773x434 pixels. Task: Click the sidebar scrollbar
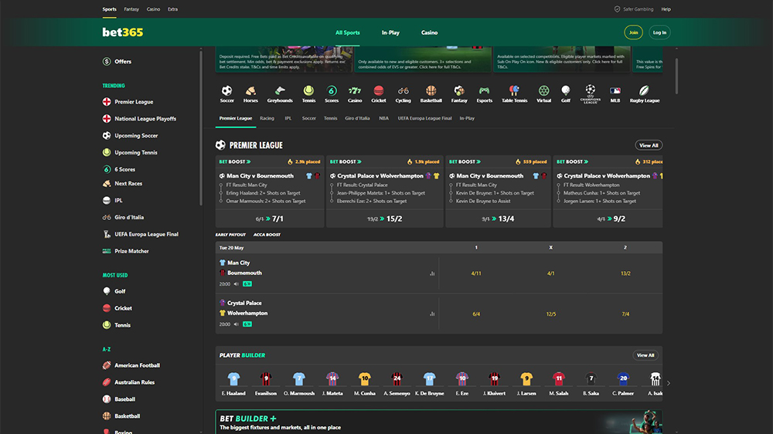coord(201,128)
